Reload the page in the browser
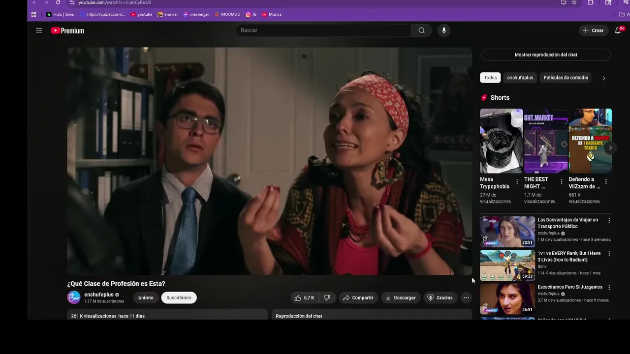Image resolution: width=630 pixels, height=354 pixels. [x=58, y=2]
